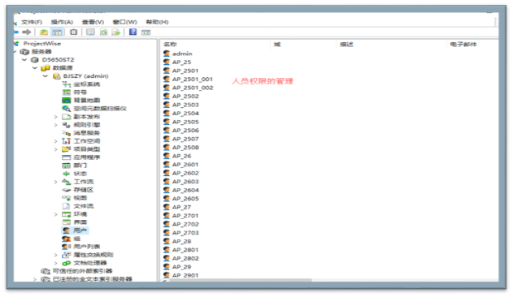Click the horizontal scrollbar under user list
Screen dimensions: 513x297
tap(240, 280)
